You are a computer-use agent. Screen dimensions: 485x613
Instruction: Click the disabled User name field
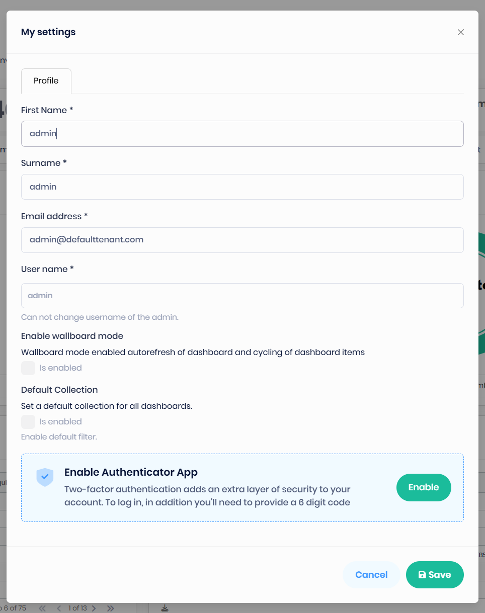242,296
